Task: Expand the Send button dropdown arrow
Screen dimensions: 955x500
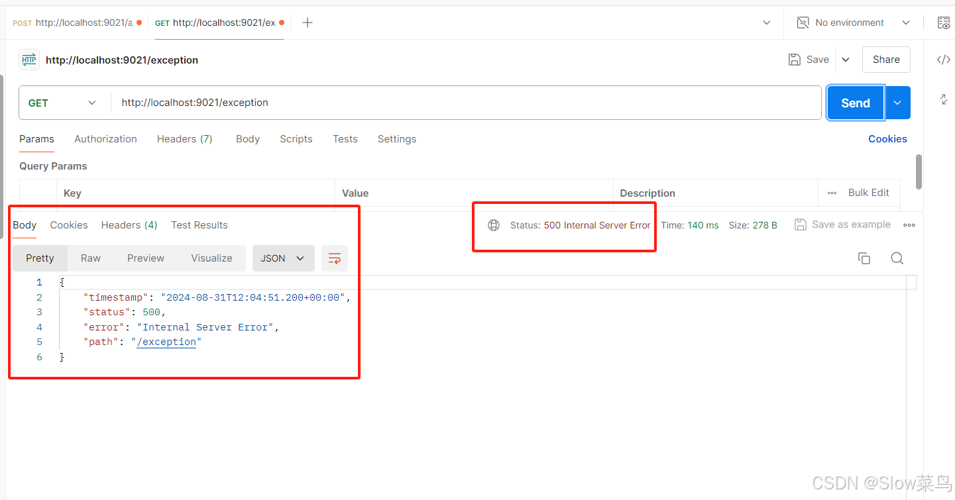Action: [898, 103]
